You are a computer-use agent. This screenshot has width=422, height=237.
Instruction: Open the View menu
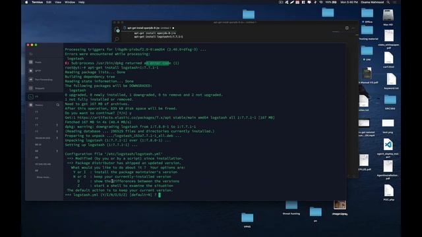click(58, 2)
